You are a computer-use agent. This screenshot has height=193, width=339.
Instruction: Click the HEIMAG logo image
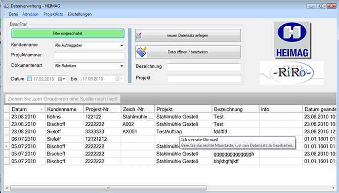(292, 40)
